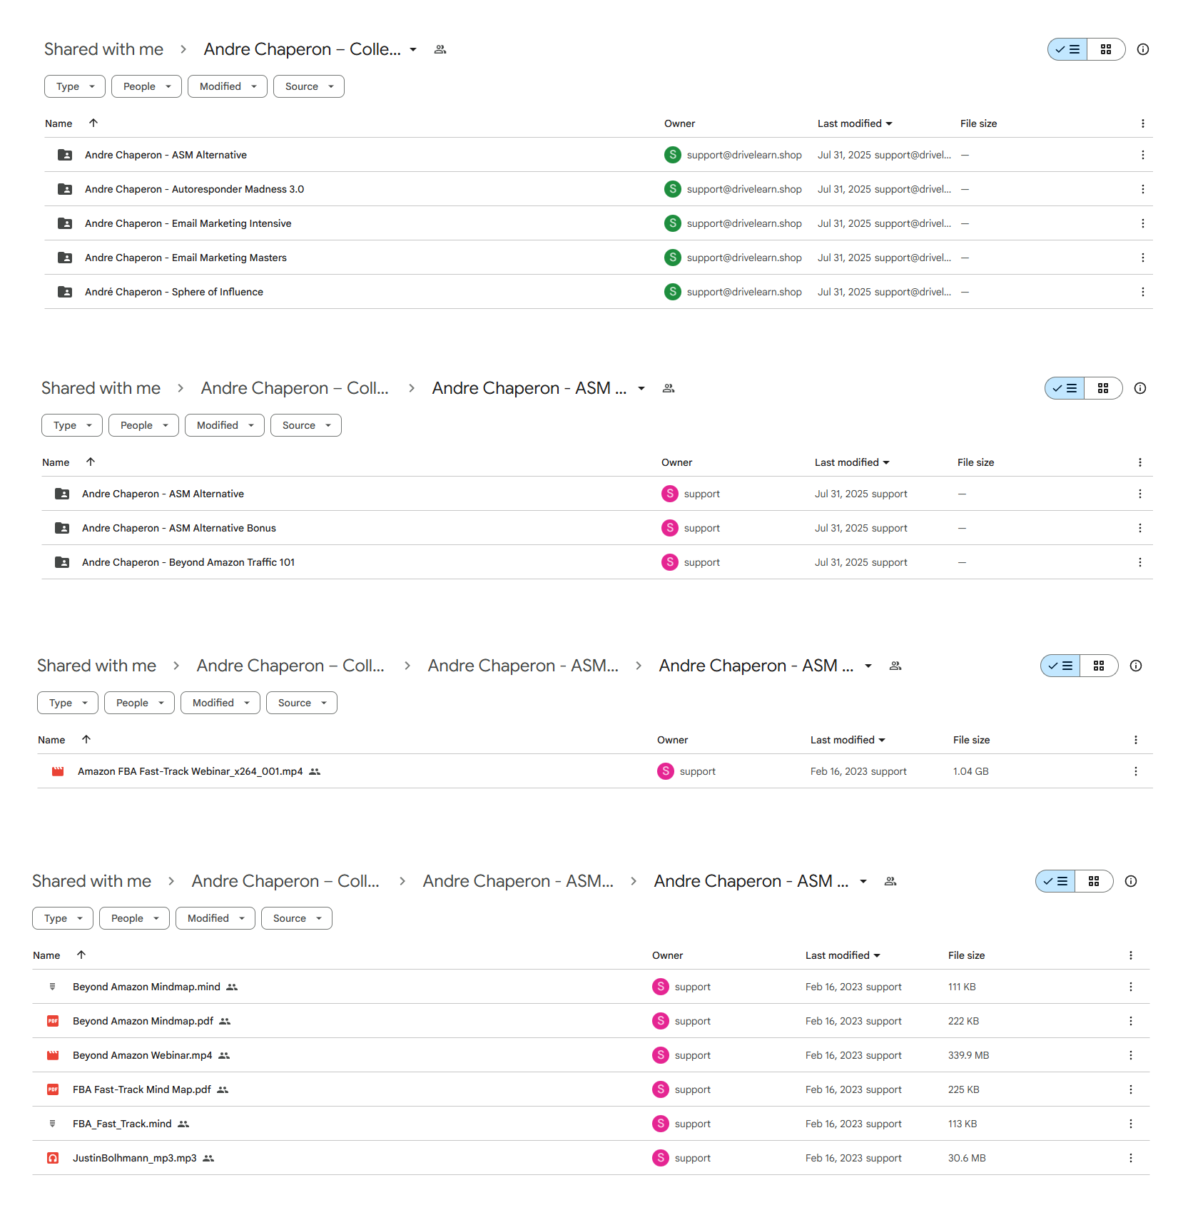The image size is (1193, 1210).
Task: Click PDF icon of Beyond Amazon Mindmap.pdf
Action: [x=53, y=1021]
